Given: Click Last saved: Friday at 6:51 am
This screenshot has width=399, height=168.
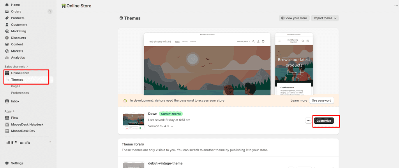Looking at the screenshot, I should pyautogui.click(x=169, y=120).
